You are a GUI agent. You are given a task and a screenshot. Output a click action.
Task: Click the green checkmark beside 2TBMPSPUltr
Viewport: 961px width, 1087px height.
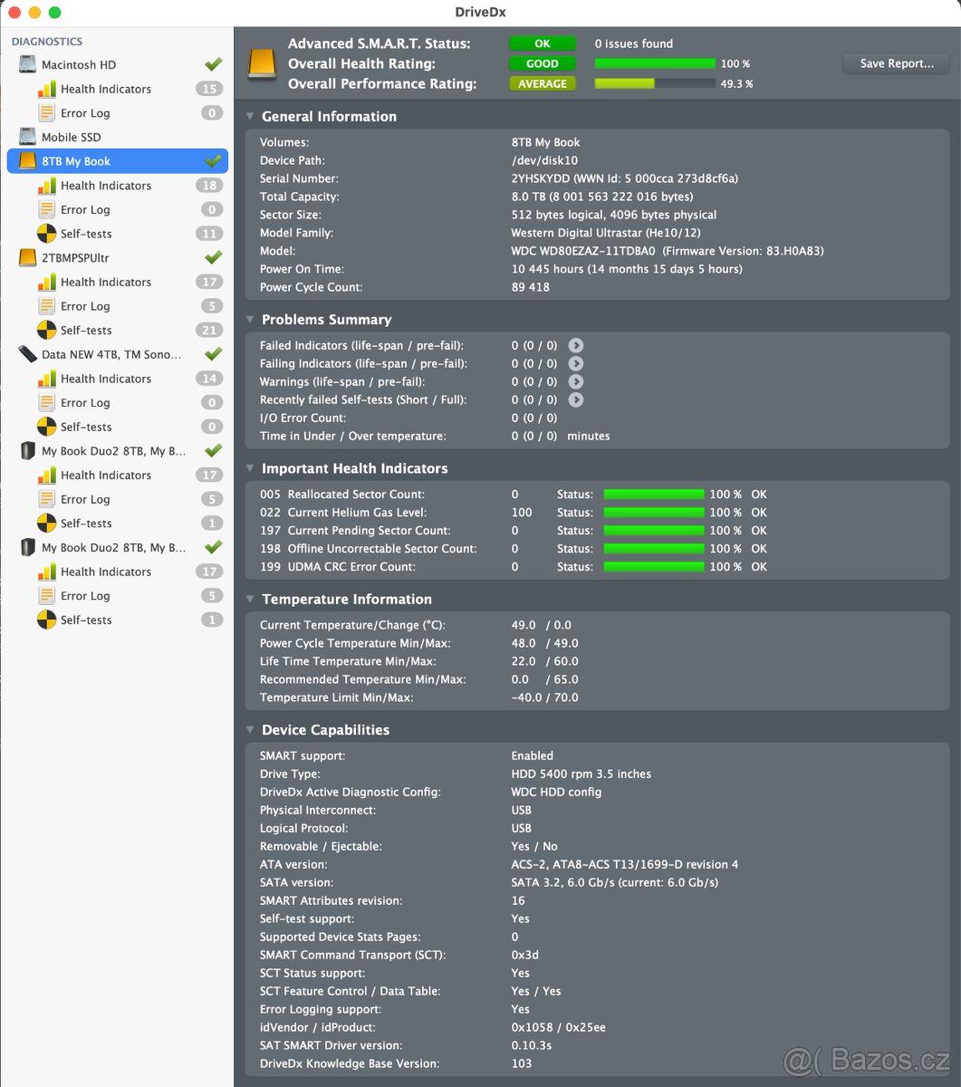tap(213, 257)
